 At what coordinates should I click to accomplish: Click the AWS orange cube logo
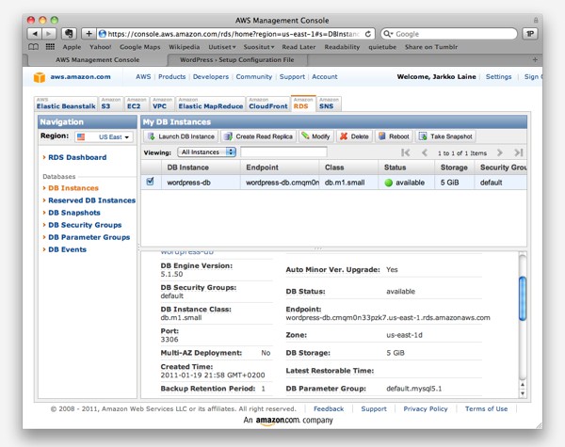[x=40, y=77]
